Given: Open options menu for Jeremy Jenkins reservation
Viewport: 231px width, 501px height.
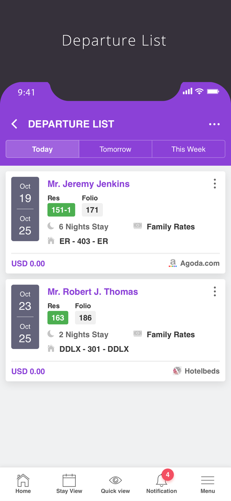Looking at the screenshot, I should pyautogui.click(x=215, y=183).
